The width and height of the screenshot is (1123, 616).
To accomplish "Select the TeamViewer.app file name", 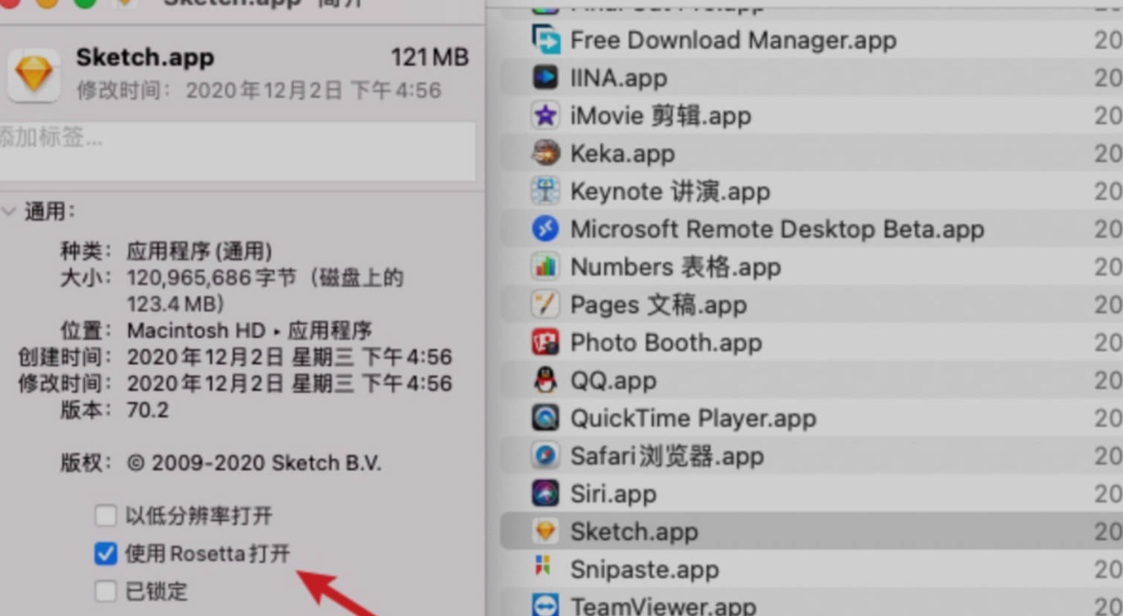I will (663, 606).
